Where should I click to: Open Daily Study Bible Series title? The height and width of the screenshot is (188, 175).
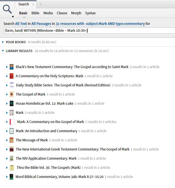click(63, 85)
